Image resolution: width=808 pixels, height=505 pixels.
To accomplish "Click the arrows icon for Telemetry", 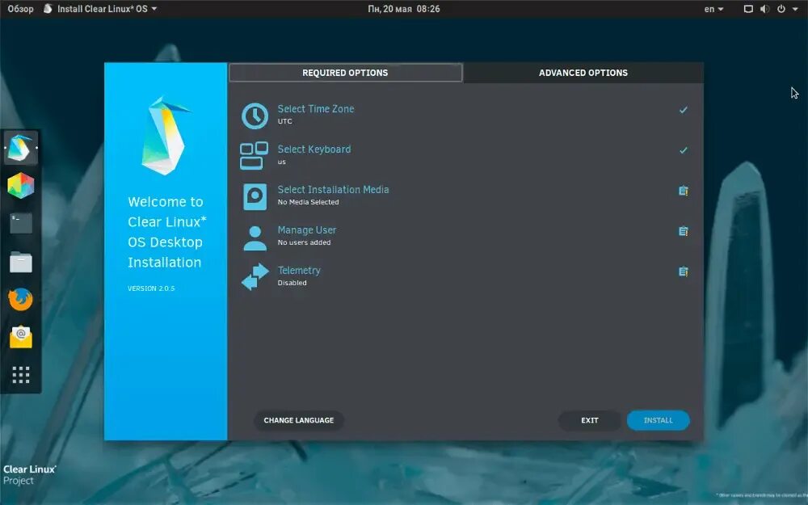I will pos(255,276).
